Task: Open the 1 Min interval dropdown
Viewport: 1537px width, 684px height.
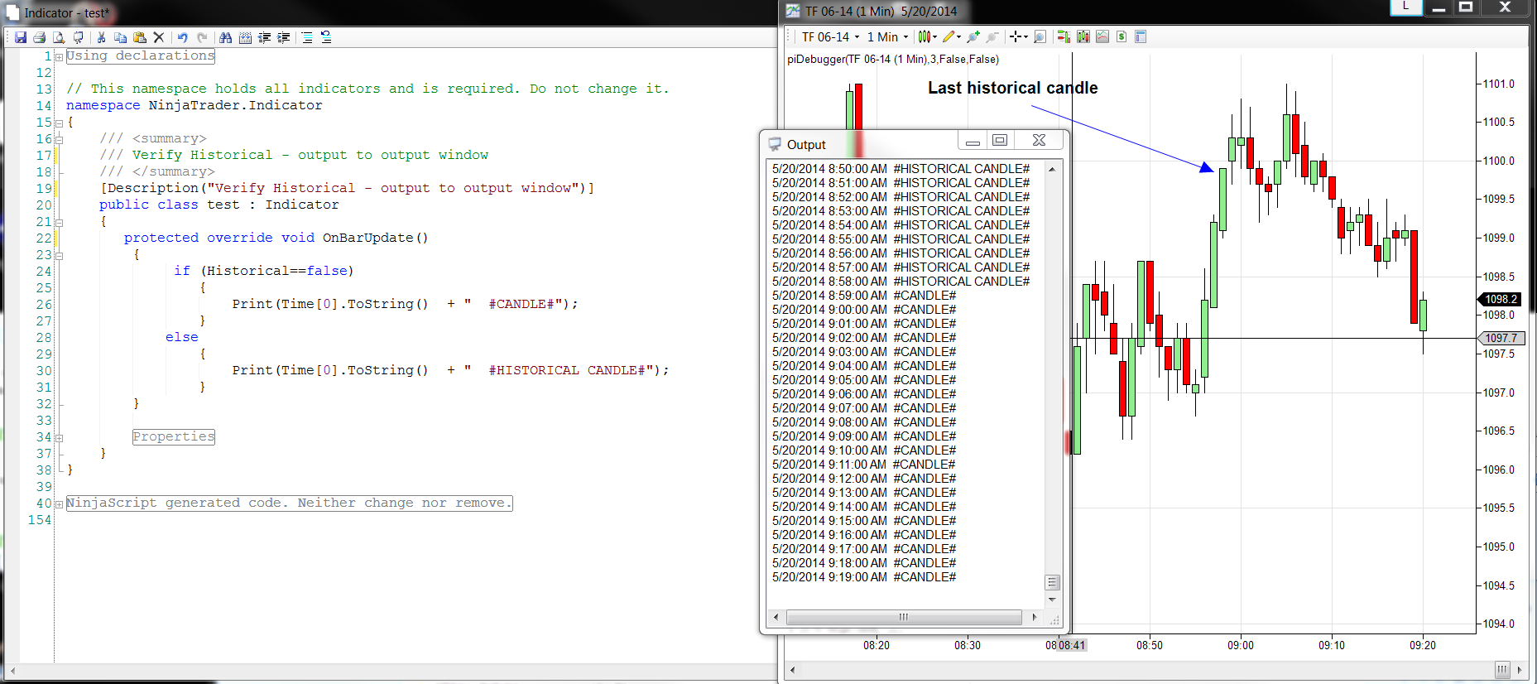Action: coord(888,36)
